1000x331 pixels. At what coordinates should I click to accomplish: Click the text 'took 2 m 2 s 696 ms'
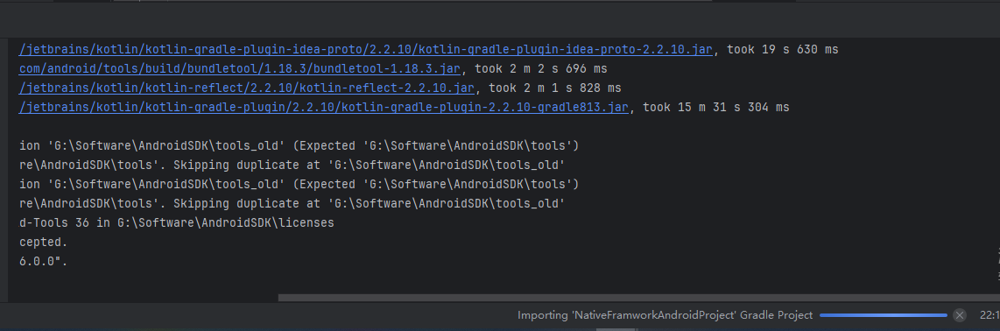tap(541, 69)
